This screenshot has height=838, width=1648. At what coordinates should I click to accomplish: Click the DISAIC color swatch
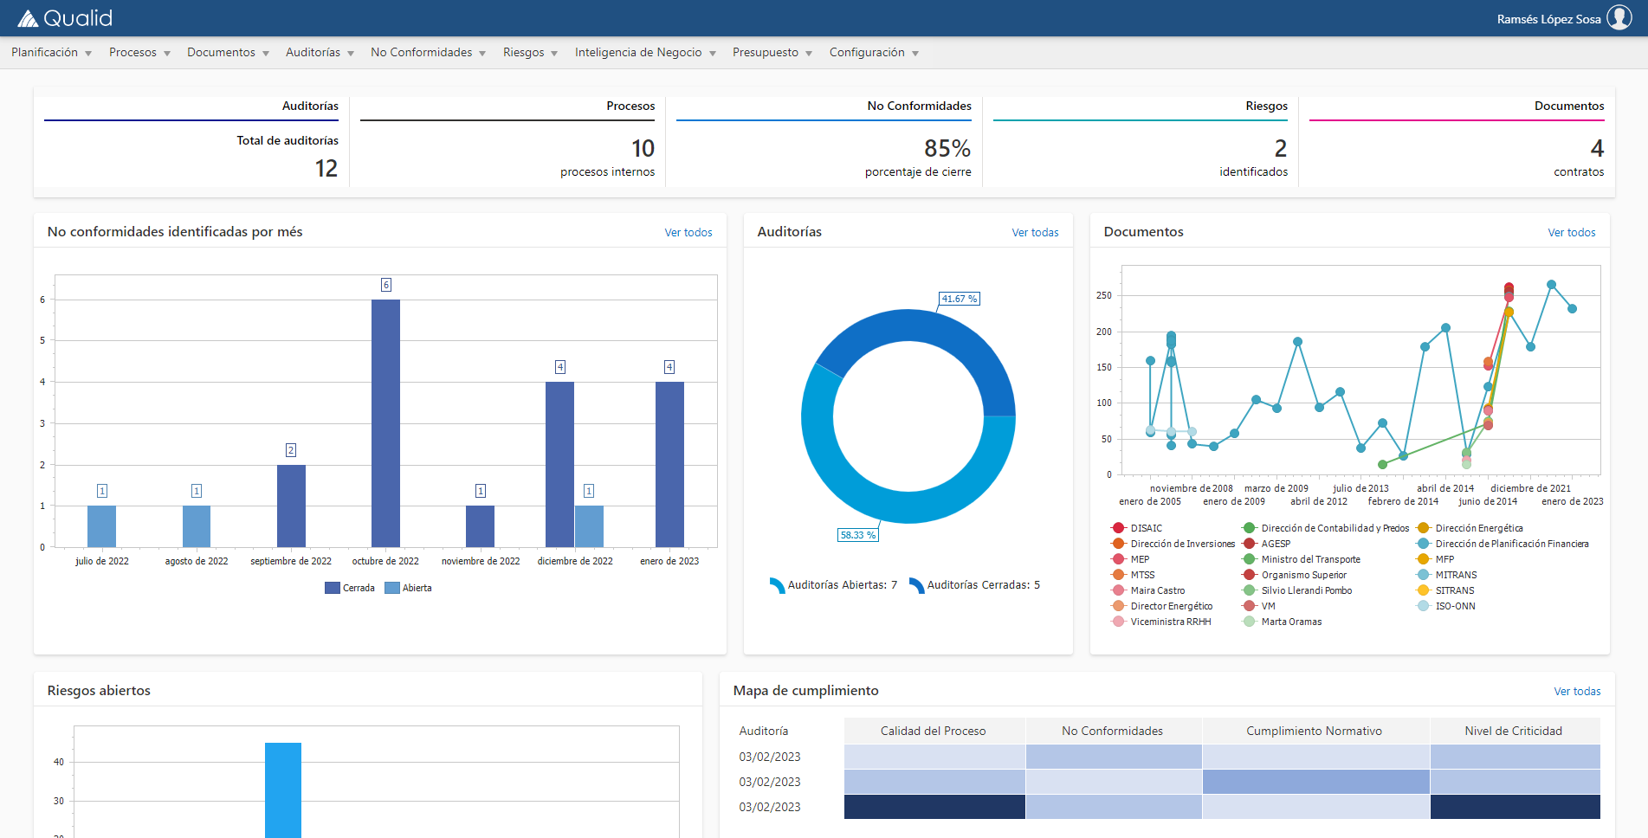click(x=1117, y=528)
